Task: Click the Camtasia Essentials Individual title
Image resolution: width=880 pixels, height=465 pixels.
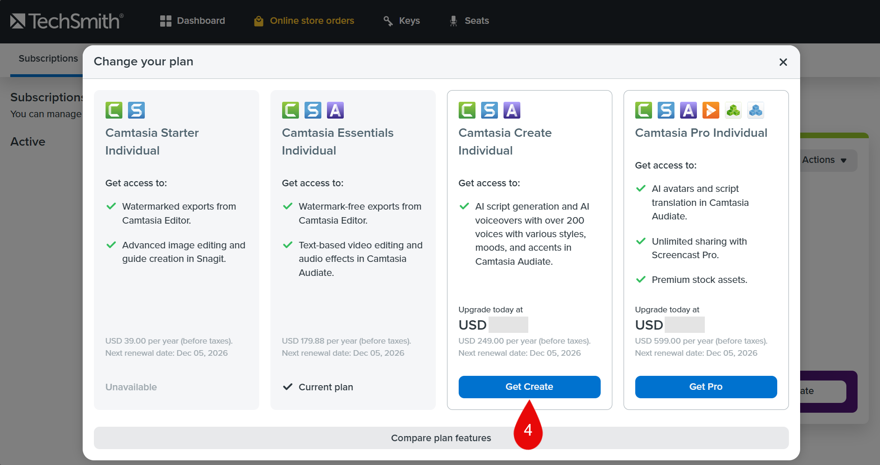Action: (x=338, y=142)
